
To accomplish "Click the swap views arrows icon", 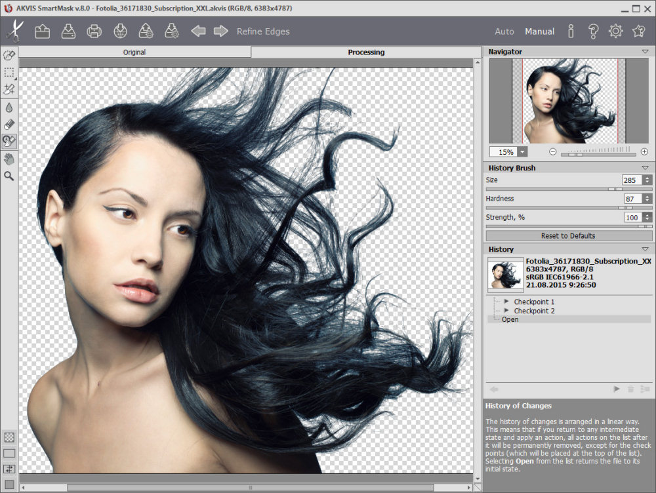I will (9, 469).
